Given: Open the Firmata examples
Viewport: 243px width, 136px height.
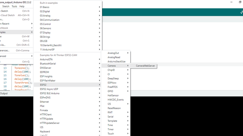Looking at the screenshot, I should 68,110.
